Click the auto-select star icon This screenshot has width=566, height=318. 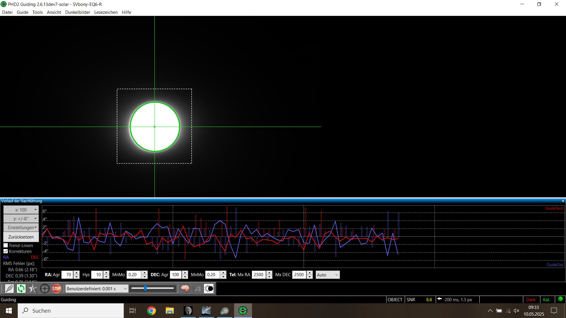(x=33, y=289)
